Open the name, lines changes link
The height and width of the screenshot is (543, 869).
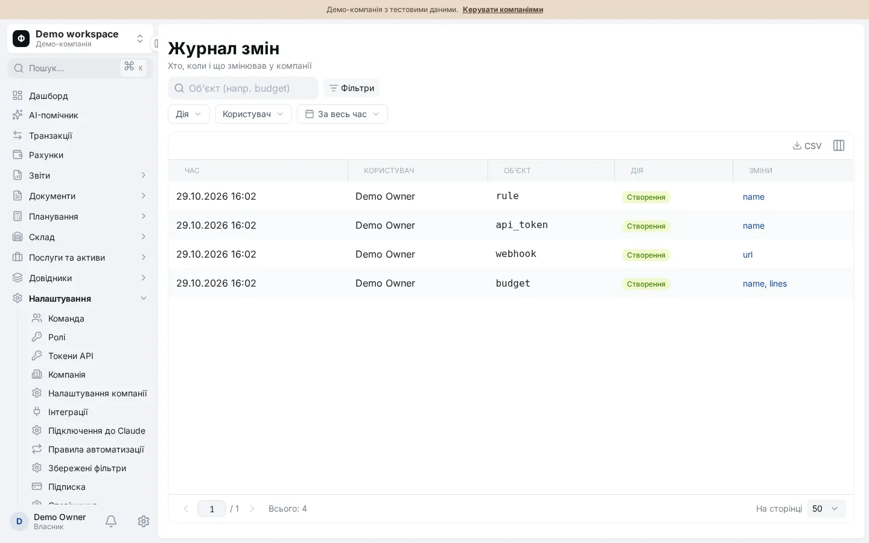coord(765,284)
